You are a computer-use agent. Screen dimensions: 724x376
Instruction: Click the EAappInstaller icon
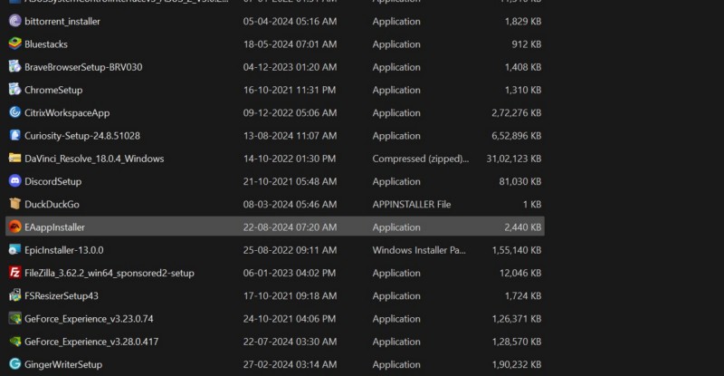click(x=14, y=227)
